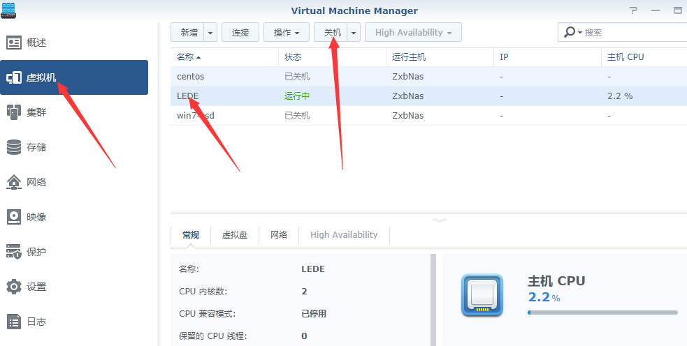This screenshot has width=687, height=346.
Task: Switch to the High Availability details tab
Action: pyautogui.click(x=344, y=235)
